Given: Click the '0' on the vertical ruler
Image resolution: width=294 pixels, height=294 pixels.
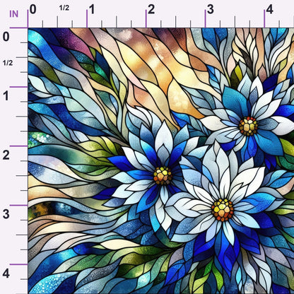Looking at the screenshot, I should (6, 37).
